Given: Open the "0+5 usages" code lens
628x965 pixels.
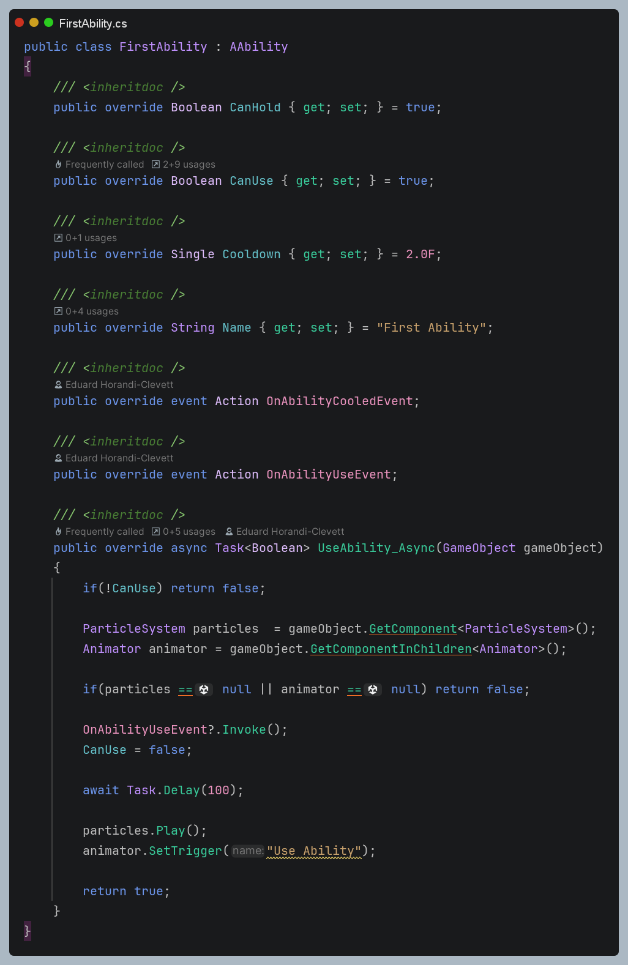Looking at the screenshot, I should point(189,532).
